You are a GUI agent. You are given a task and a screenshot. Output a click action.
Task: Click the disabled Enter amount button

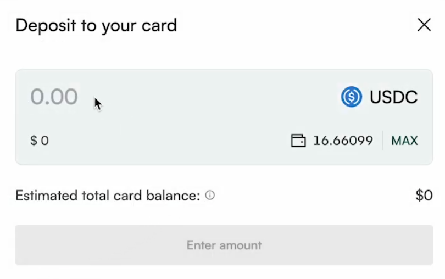pyautogui.click(x=224, y=245)
